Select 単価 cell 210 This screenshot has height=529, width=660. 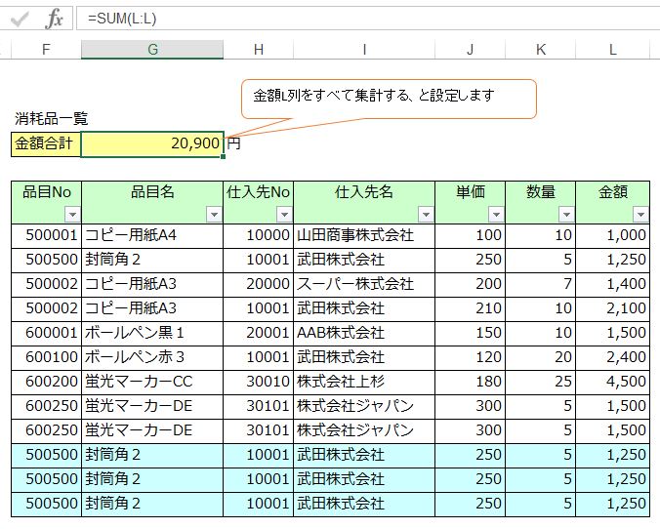471,308
